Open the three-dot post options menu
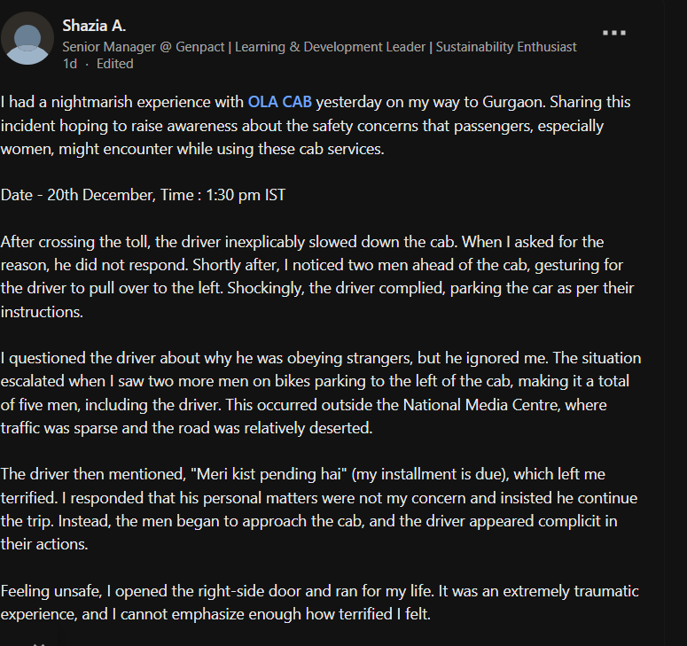 (613, 33)
